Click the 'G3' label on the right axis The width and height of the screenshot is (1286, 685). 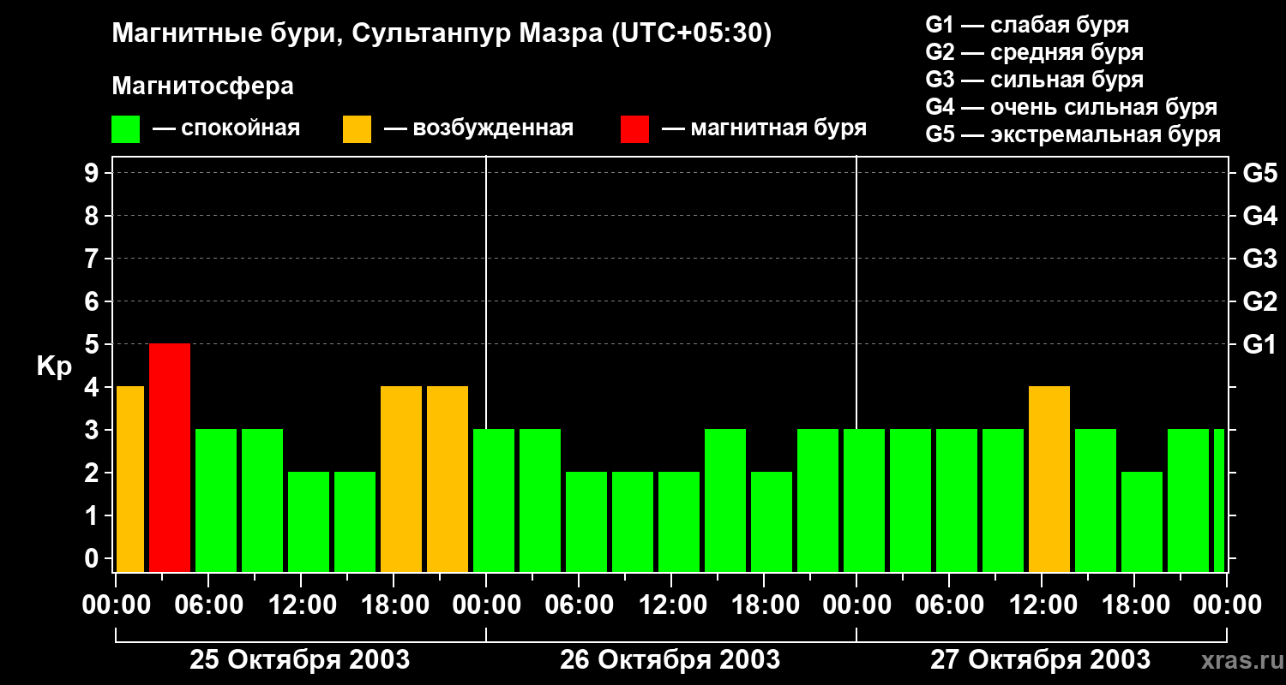[1259, 259]
